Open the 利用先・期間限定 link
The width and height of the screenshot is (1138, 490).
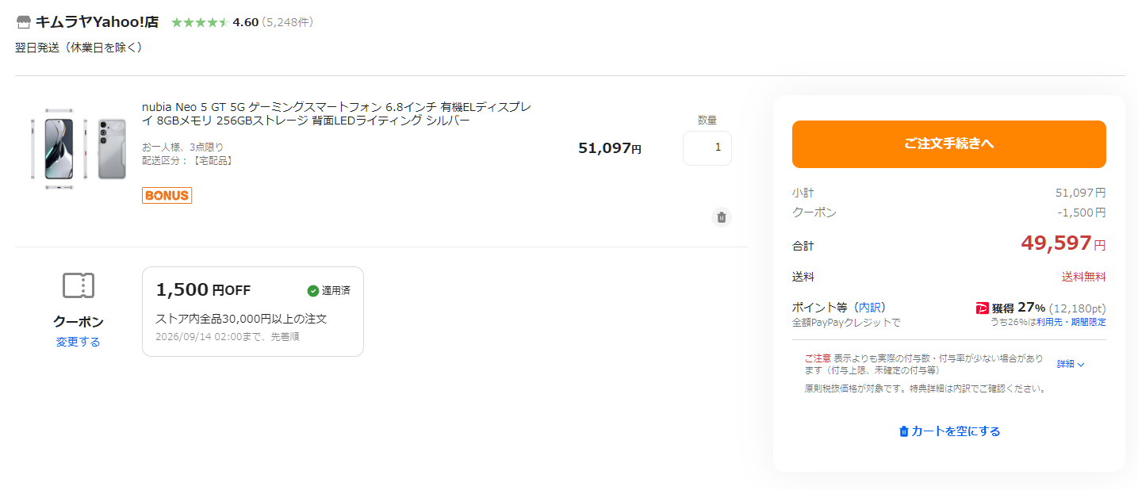1071,322
